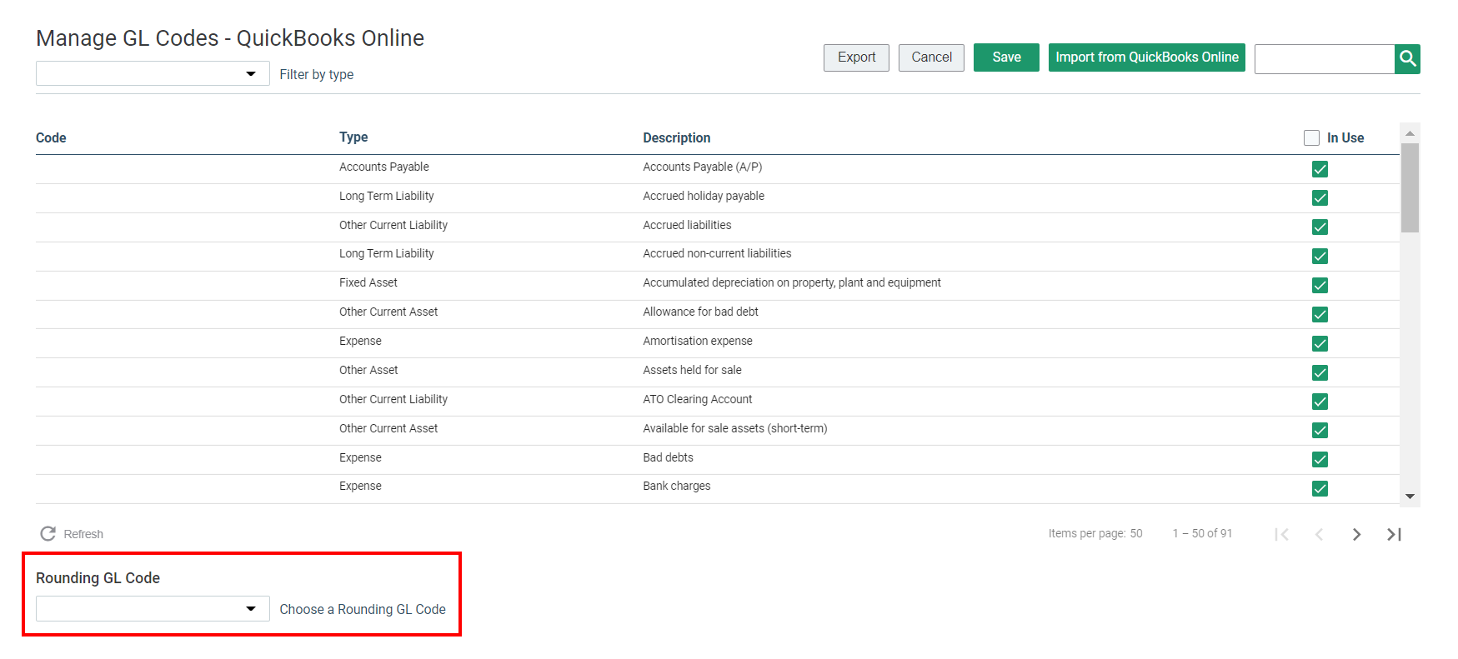Go to the first page of results
The height and width of the screenshot is (659, 1458).
[1282, 534]
